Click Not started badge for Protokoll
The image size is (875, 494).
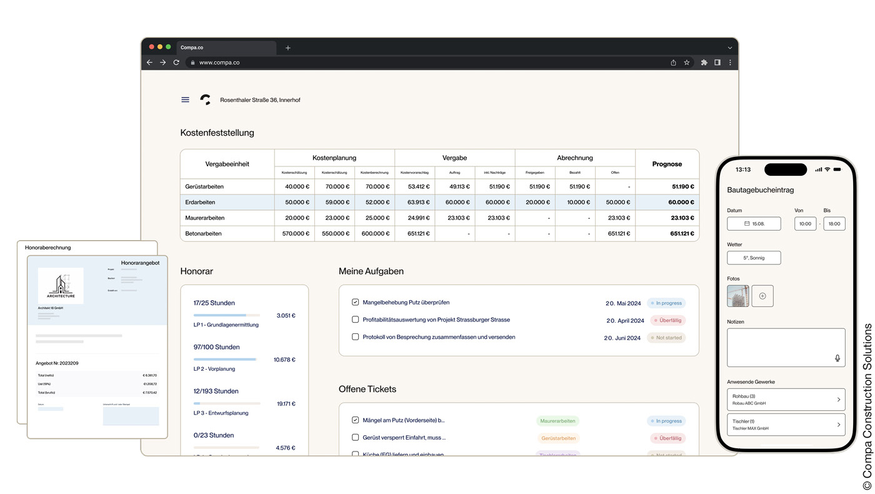pos(666,338)
